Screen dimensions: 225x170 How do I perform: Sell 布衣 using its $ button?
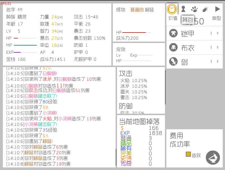[218, 47]
